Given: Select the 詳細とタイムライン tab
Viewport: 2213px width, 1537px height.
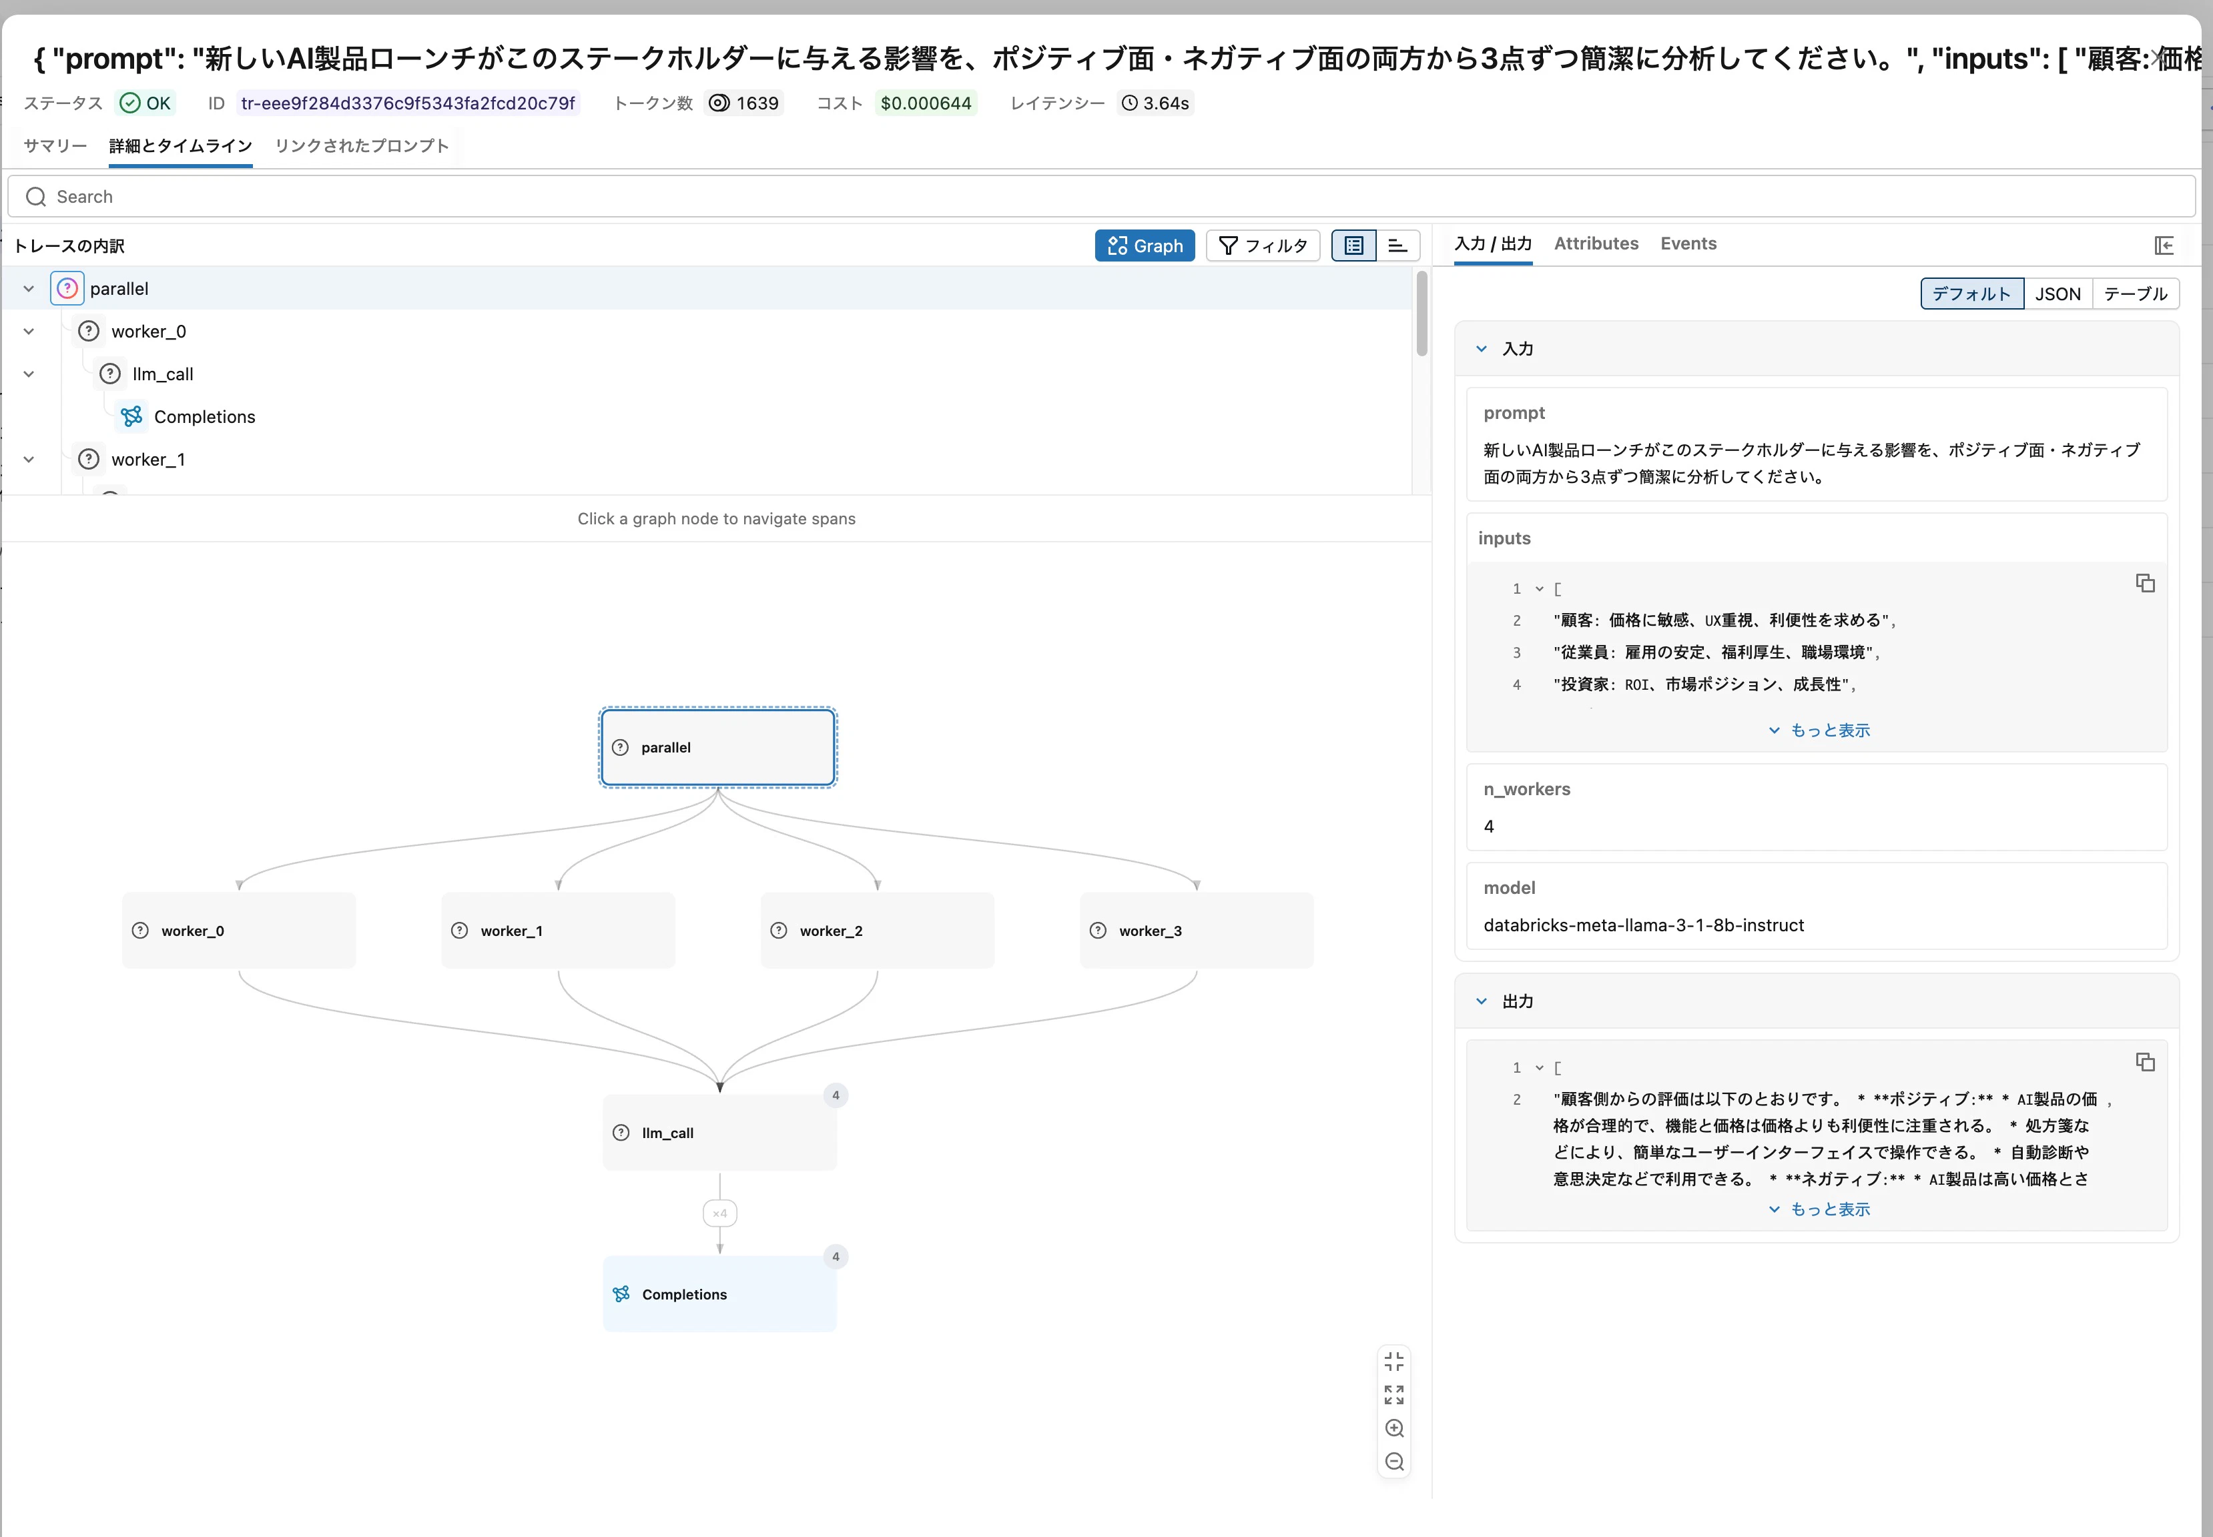Looking at the screenshot, I should click(180, 145).
